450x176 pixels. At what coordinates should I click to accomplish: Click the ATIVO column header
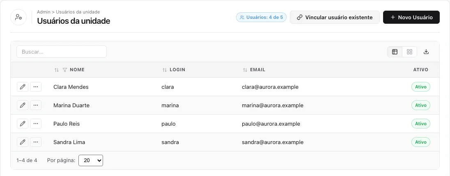click(x=421, y=70)
